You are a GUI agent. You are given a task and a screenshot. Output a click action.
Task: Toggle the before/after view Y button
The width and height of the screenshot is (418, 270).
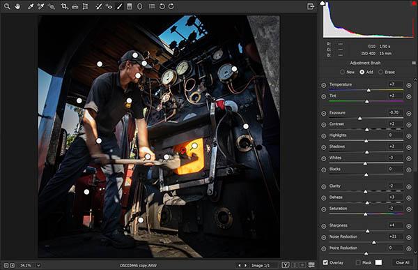tap(286, 265)
